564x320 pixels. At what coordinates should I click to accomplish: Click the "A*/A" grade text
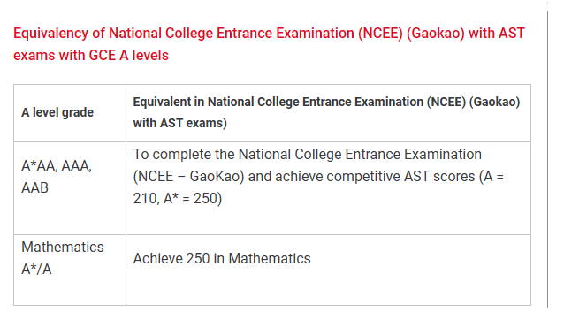[36, 269]
